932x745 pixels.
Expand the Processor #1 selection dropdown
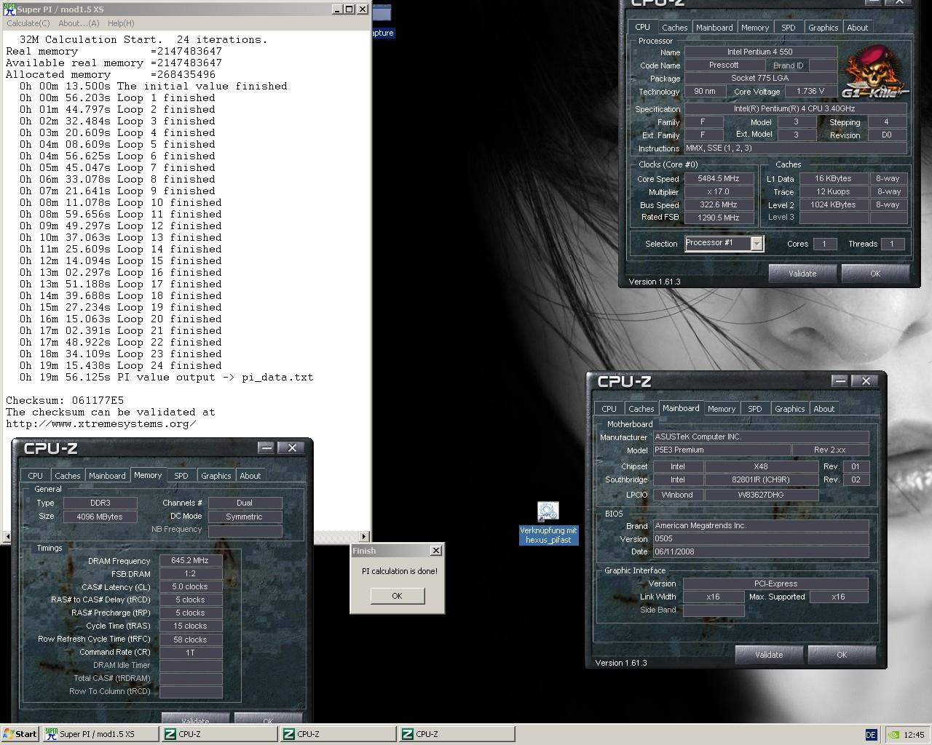click(757, 244)
